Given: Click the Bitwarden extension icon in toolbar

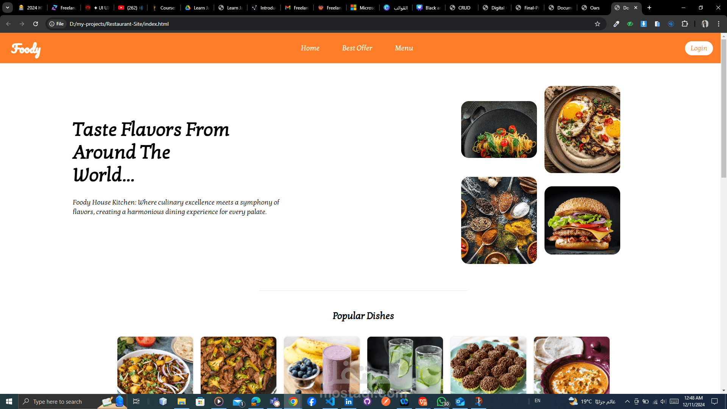Looking at the screenshot, I should [x=671, y=24].
